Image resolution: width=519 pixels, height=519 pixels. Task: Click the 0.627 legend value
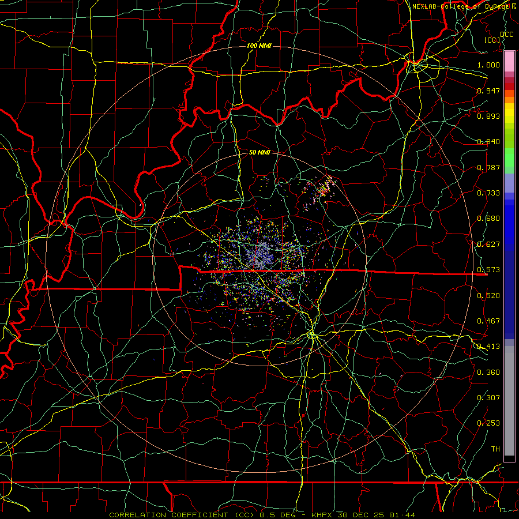pos(488,245)
